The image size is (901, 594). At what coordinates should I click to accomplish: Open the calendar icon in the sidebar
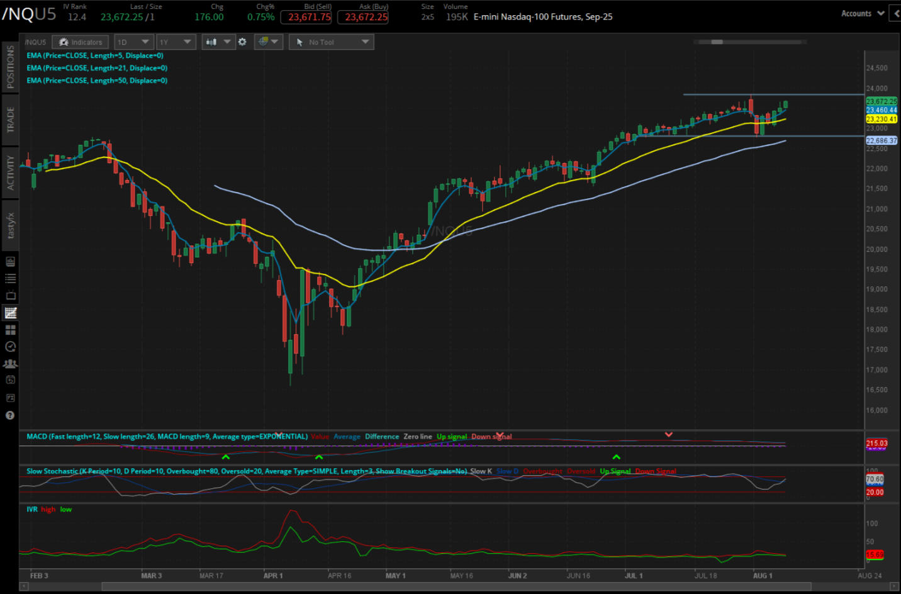[x=10, y=379]
